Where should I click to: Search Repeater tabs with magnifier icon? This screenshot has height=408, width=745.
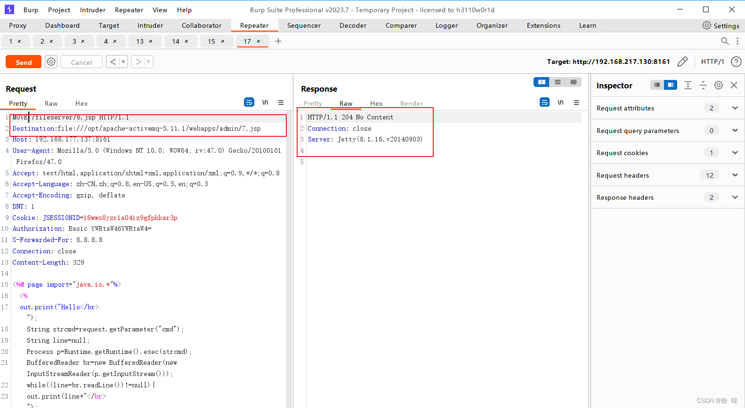(725, 41)
